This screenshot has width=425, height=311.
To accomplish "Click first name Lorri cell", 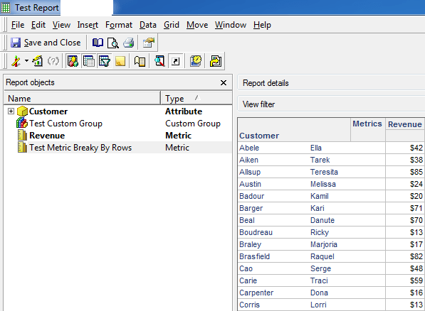I will (318, 305).
